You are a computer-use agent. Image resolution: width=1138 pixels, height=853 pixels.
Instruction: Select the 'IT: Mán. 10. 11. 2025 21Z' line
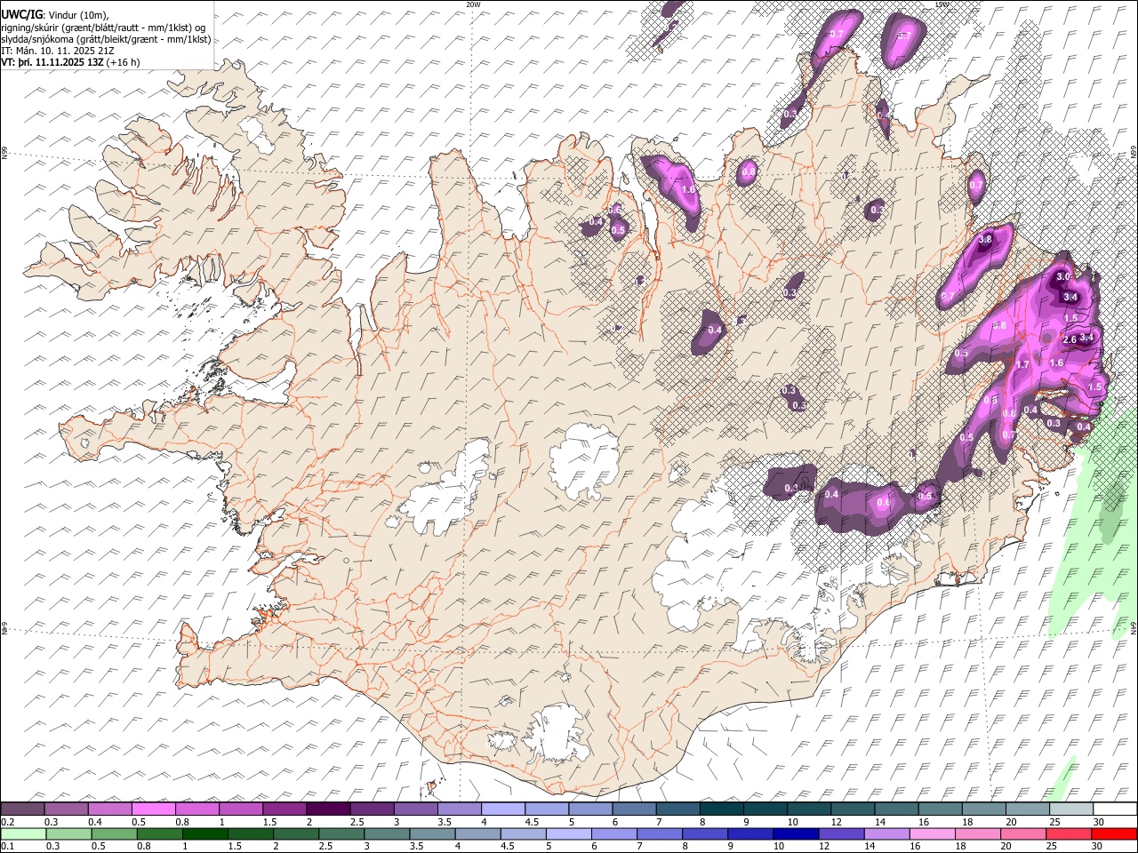(x=58, y=51)
